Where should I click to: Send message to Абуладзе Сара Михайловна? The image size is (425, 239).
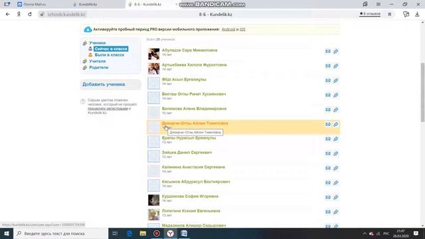pyautogui.click(x=327, y=51)
